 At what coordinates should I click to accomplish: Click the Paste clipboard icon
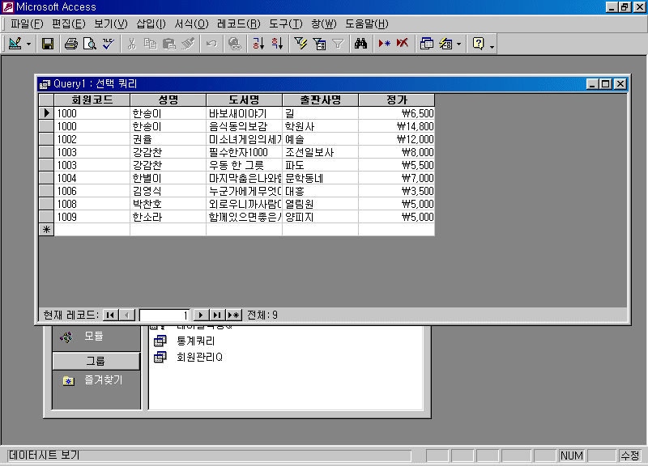[x=169, y=44]
